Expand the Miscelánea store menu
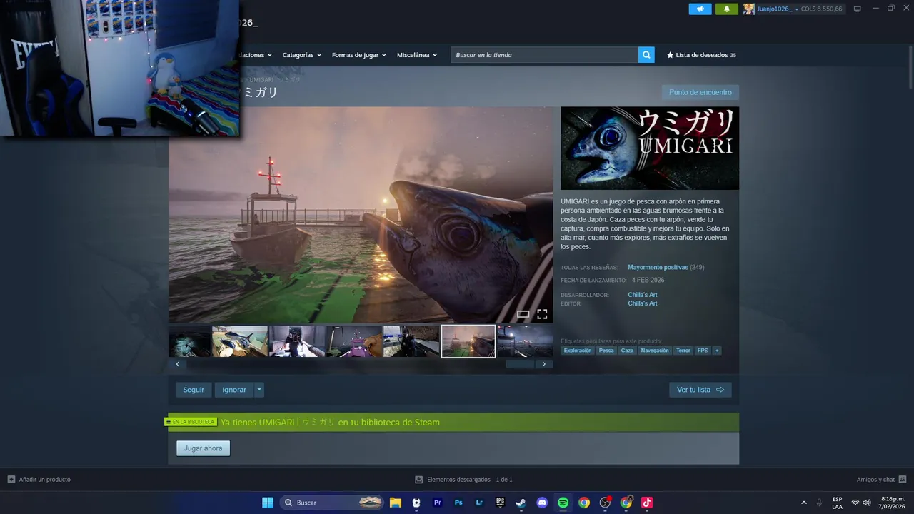 (417, 55)
